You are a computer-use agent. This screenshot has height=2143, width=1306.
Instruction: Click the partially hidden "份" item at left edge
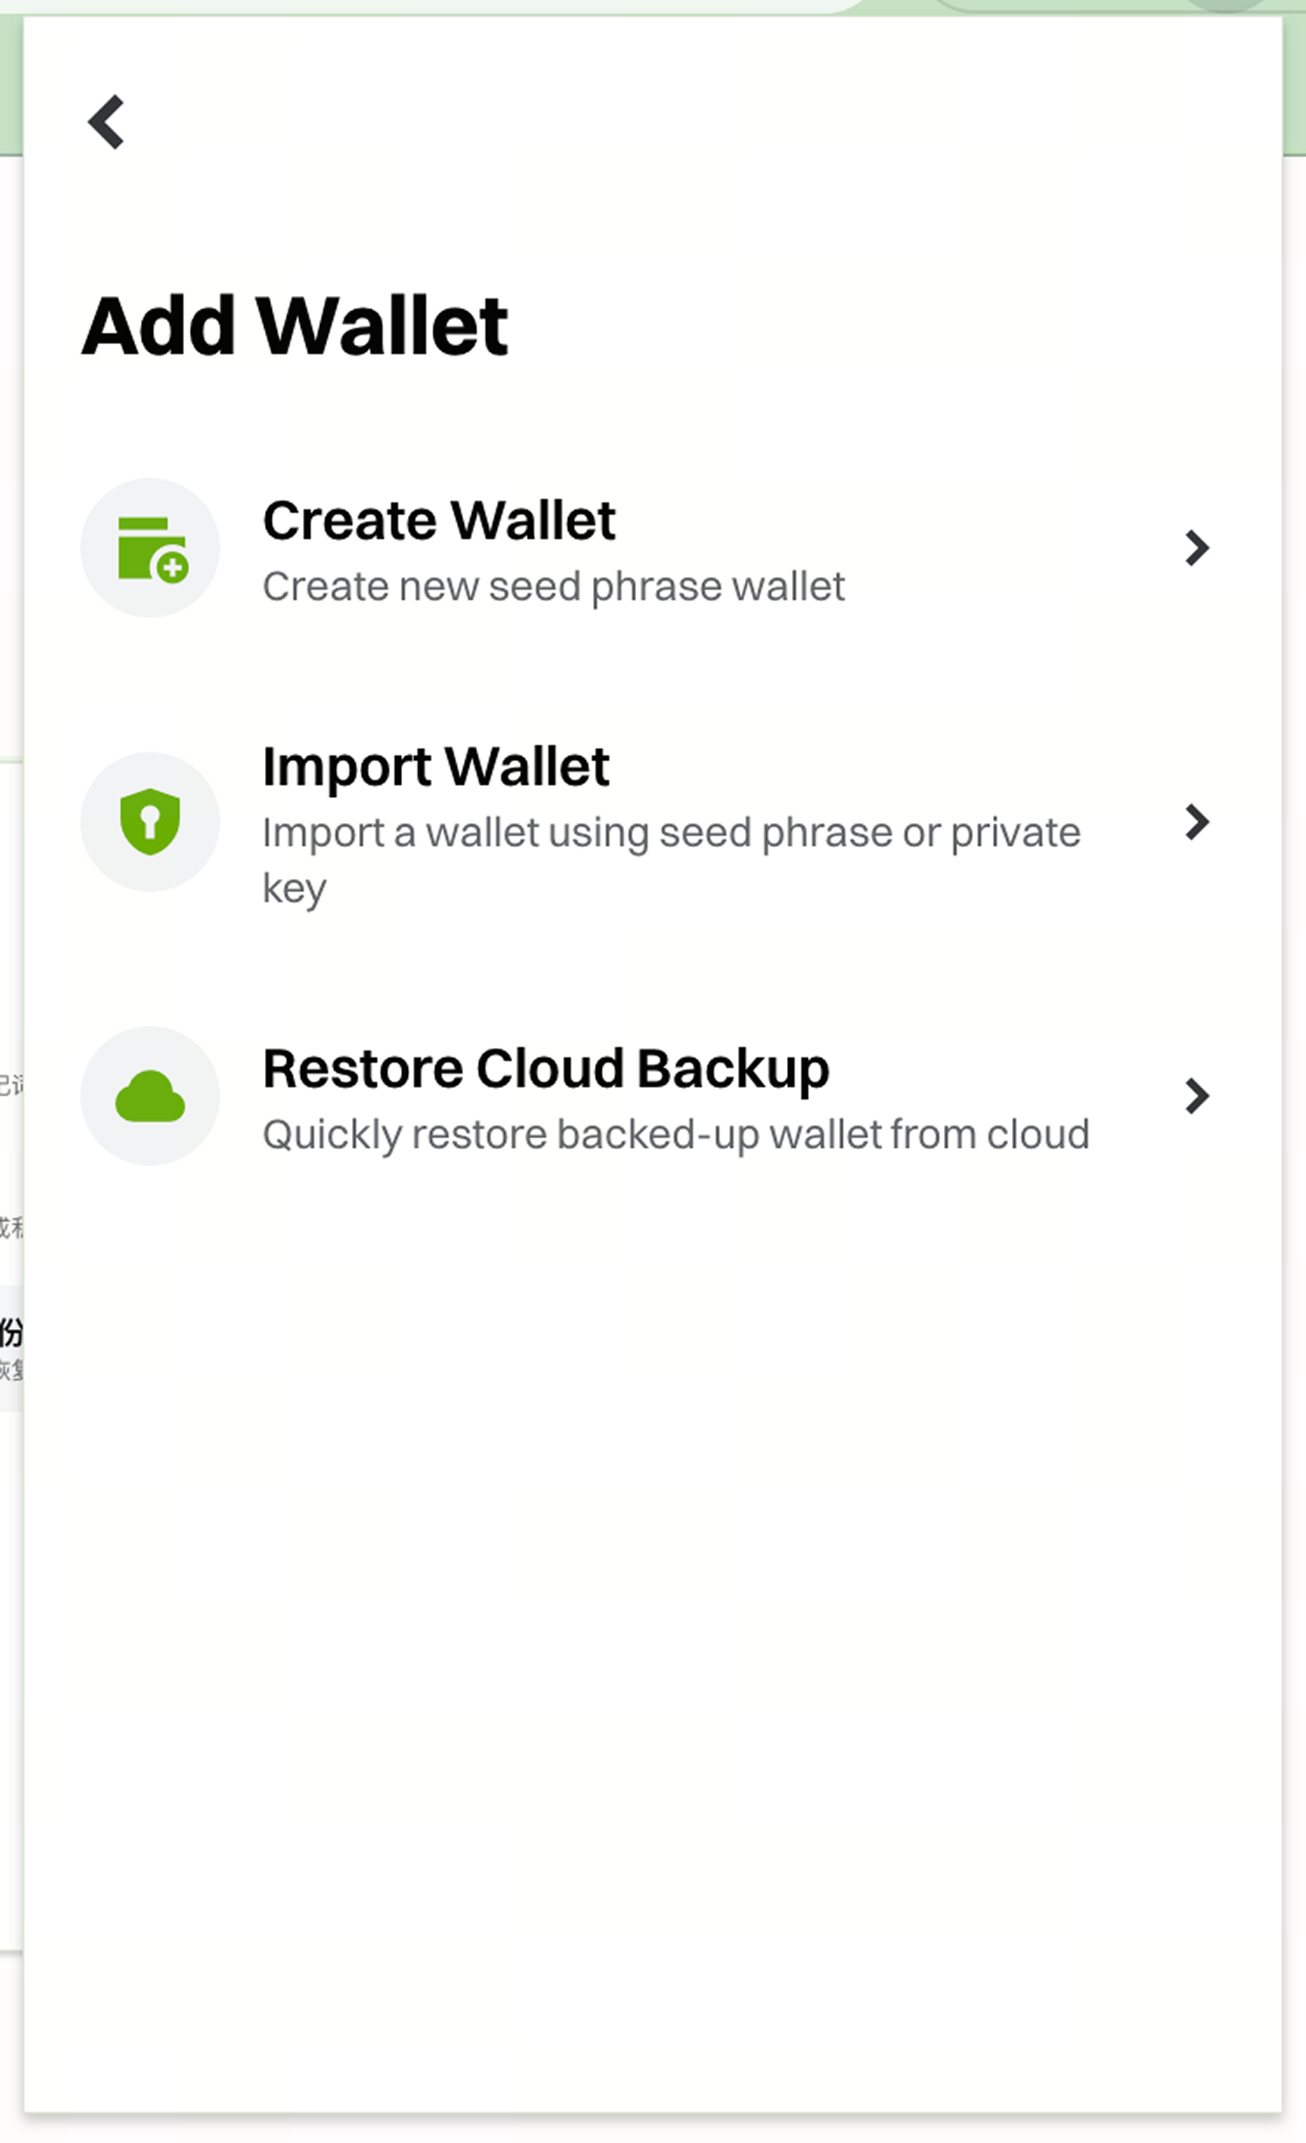10,1332
